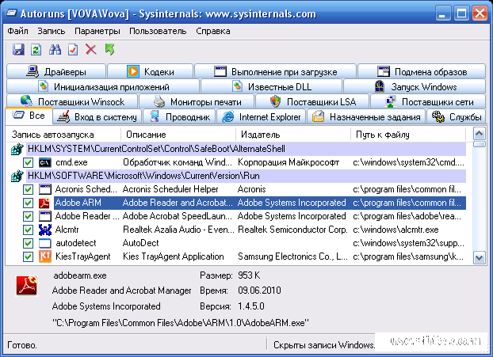The width and height of the screenshot is (493, 357).
Task: Click the list scrollbar up arrow
Action: pos(480,134)
